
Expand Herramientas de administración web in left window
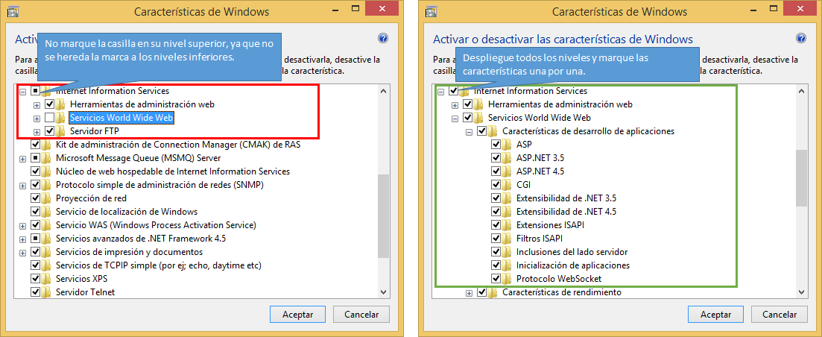[37, 105]
